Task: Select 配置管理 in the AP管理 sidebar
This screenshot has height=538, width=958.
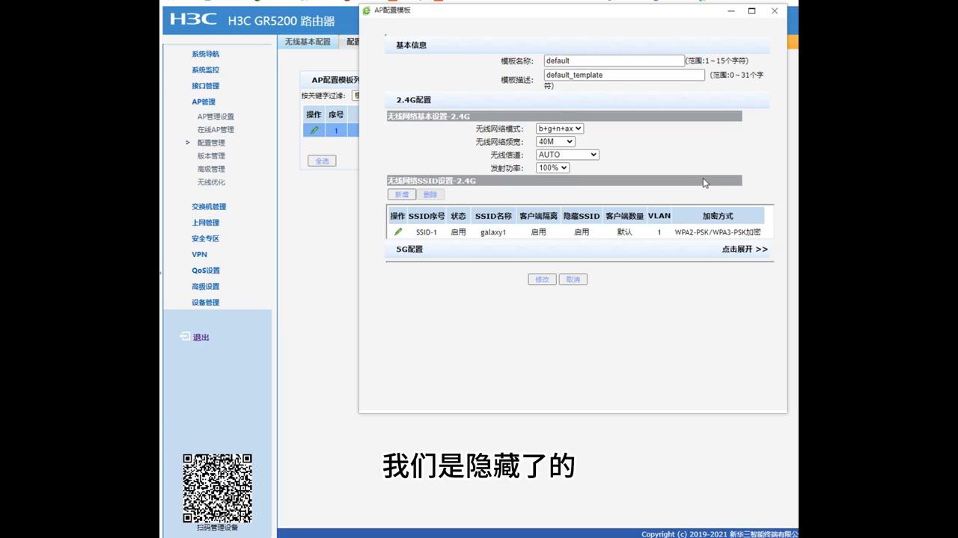Action: (x=210, y=142)
